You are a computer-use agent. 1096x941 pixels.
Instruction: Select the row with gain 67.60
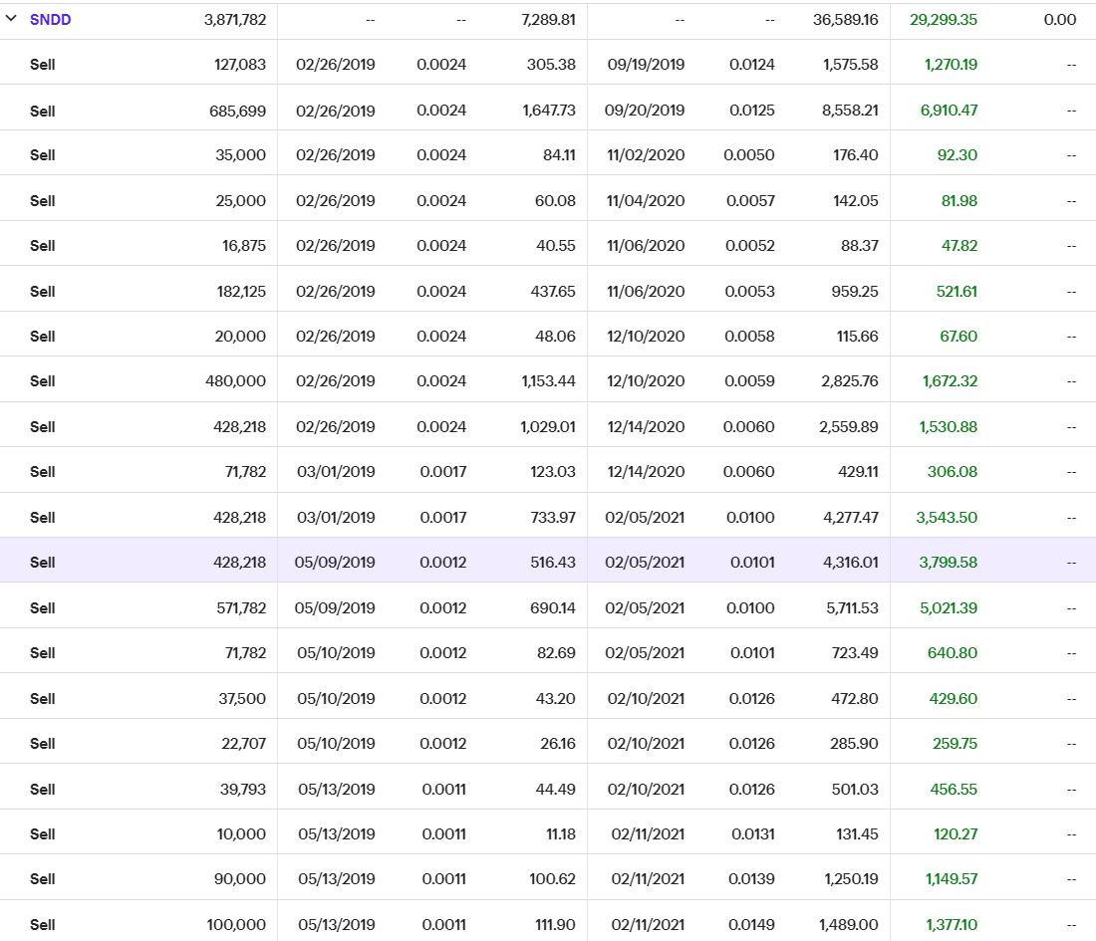43,337
